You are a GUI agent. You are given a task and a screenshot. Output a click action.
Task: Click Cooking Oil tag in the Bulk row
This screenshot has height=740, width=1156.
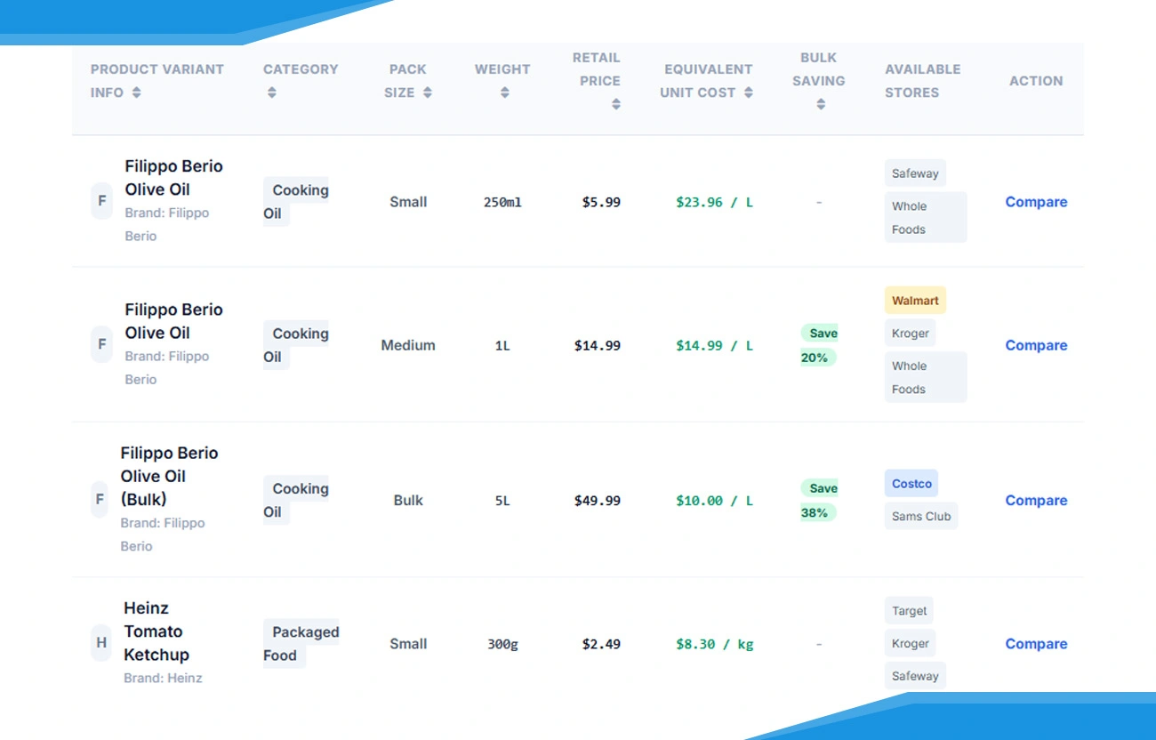[296, 500]
